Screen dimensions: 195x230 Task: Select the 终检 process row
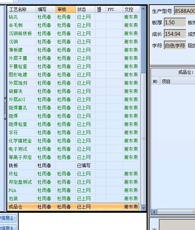pos(73,174)
